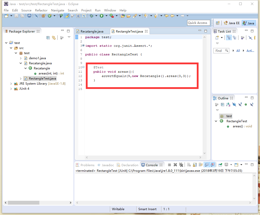Open the Source menu
260x215 pixels.
click(26, 10)
